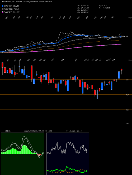Click the last red candlestick on the right
The width and height of the screenshot is (132, 175).
coord(121,70)
